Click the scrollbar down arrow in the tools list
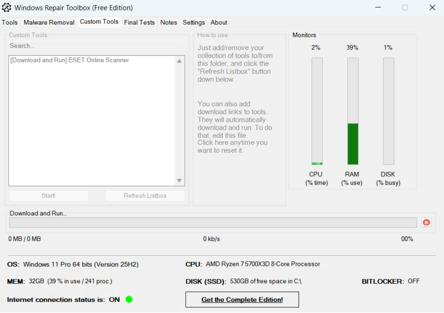444x313 pixels. click(x=179, y=181)
